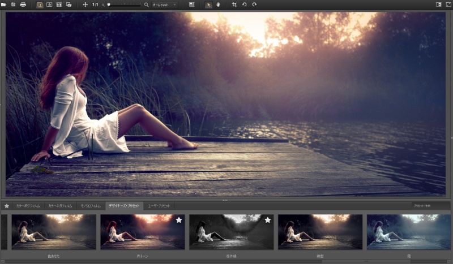This screenshot has height=264, width=453.
Task: Apply the 赤外線 monochrome preset thumbnail
Action: [x=232, y=232]
